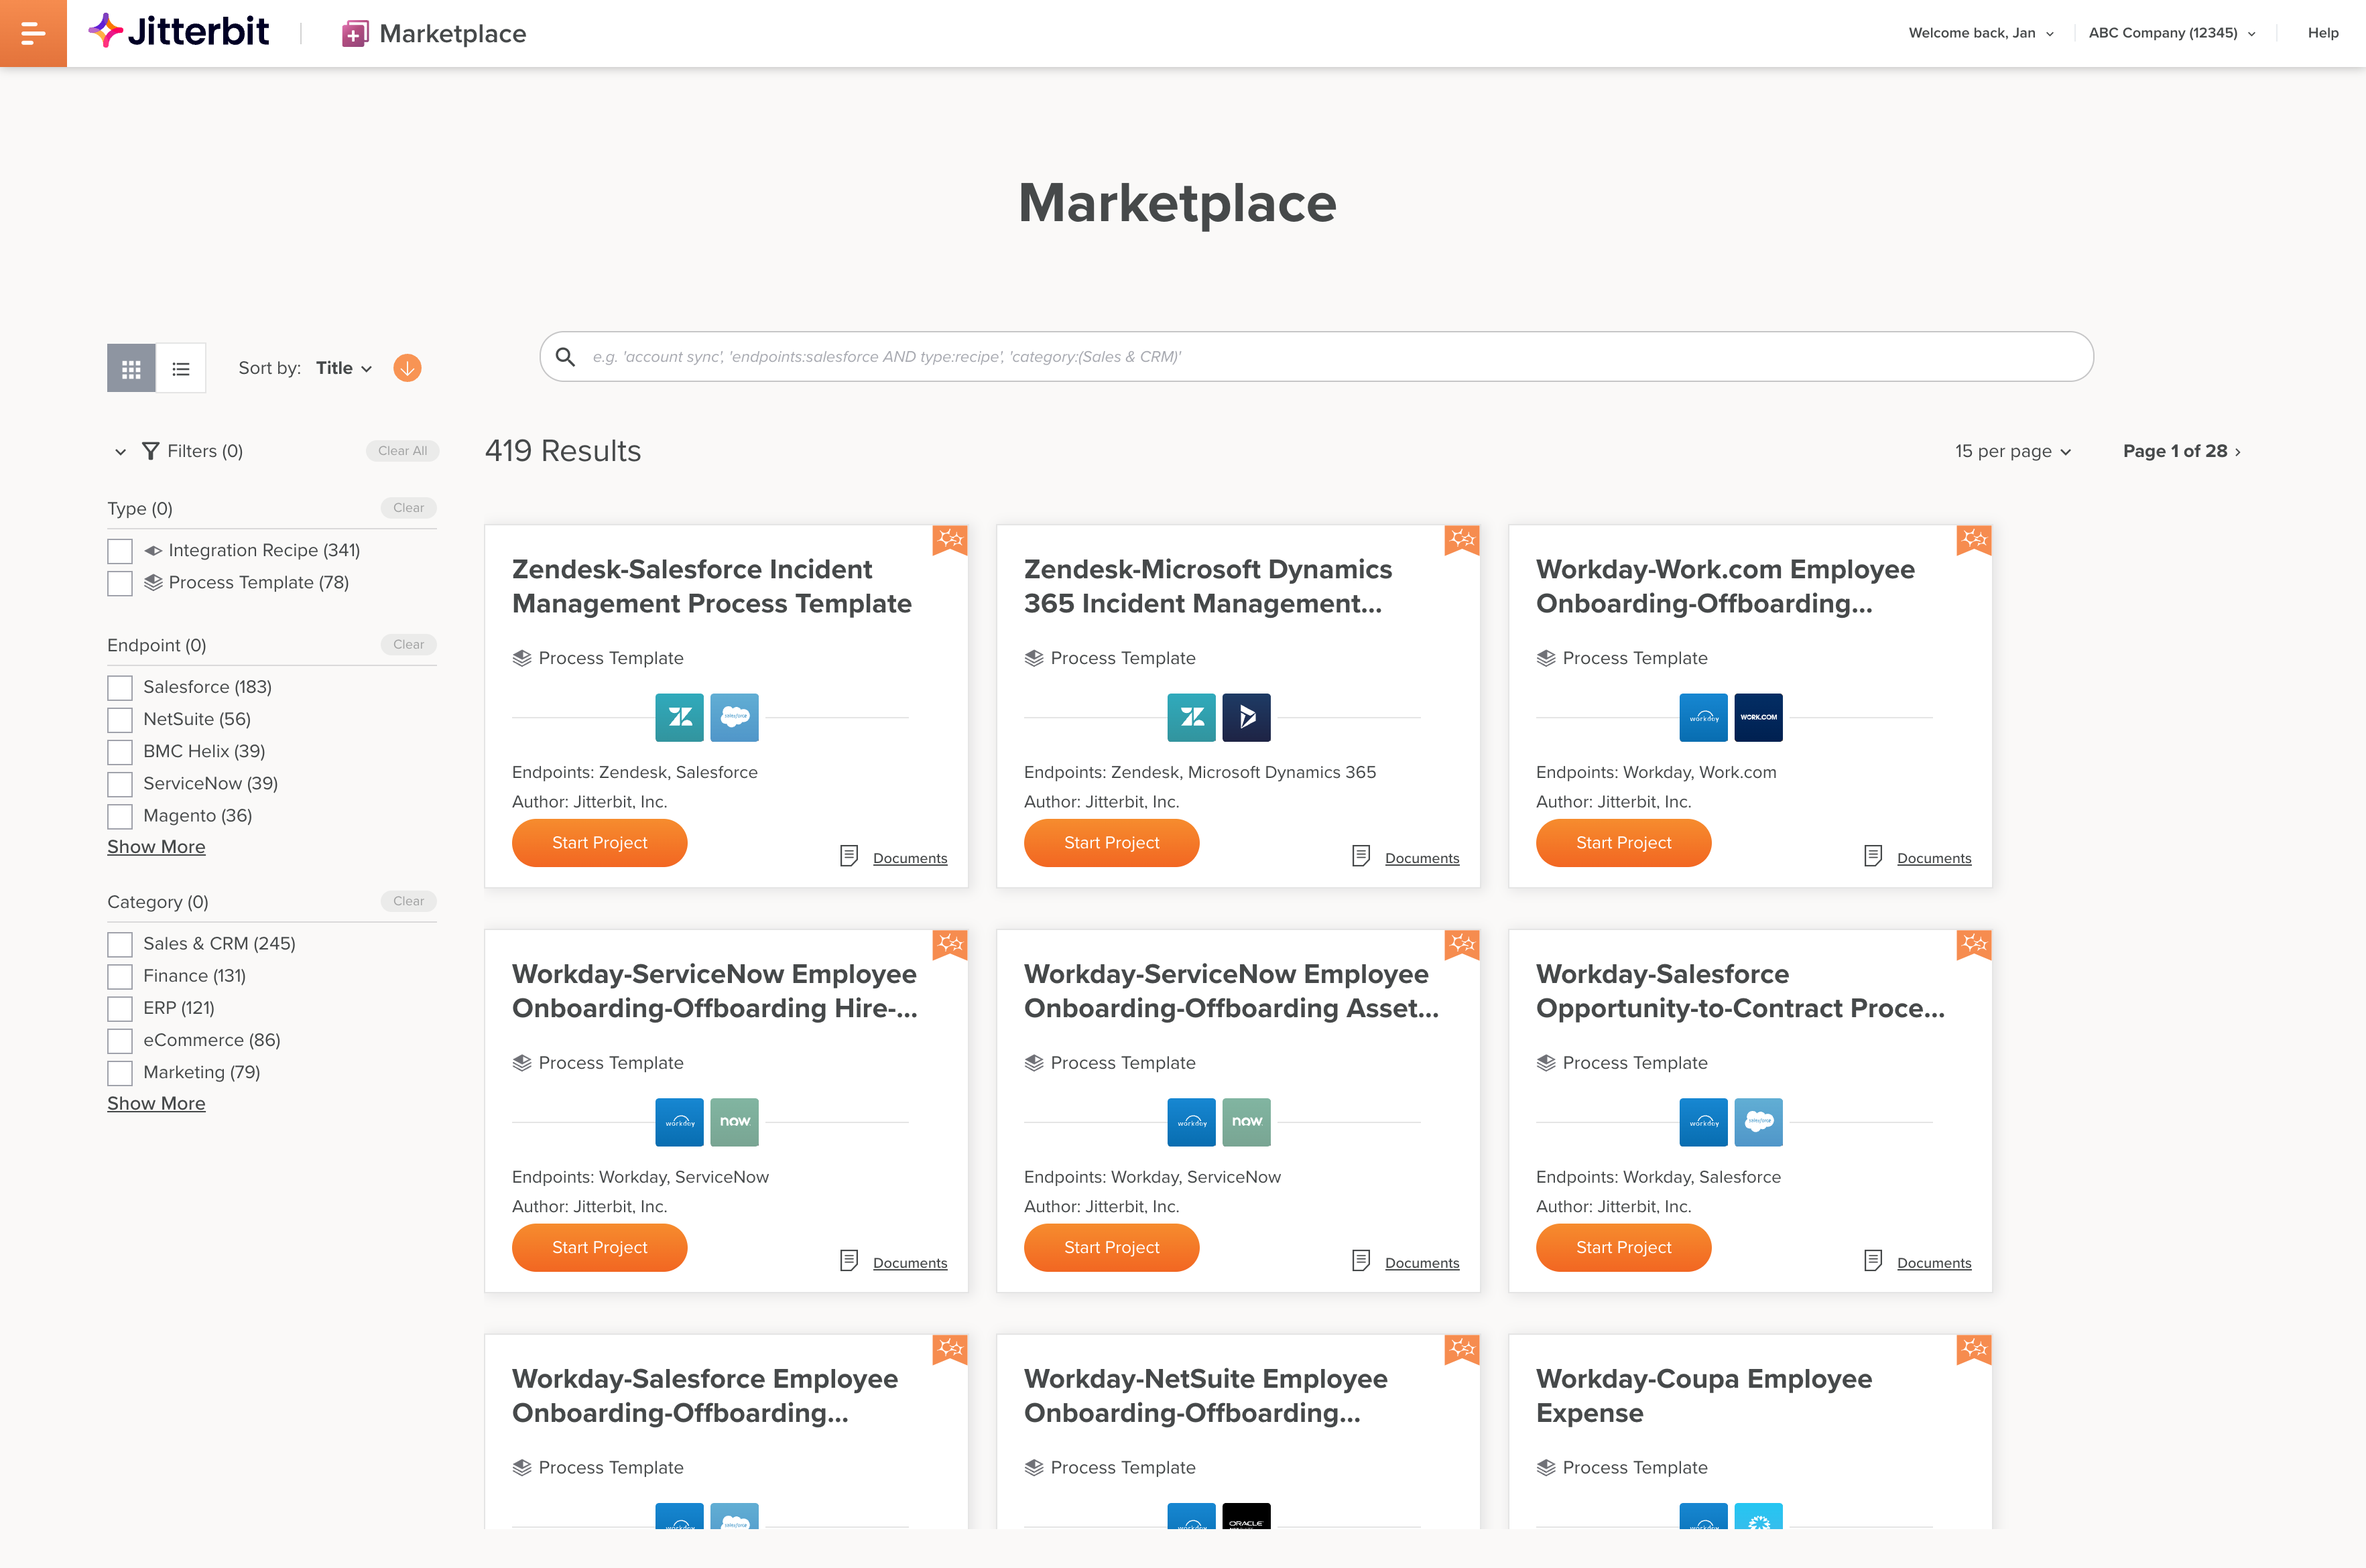Open the Help menu
2366x1568 pixels.
click(2323, 33)
